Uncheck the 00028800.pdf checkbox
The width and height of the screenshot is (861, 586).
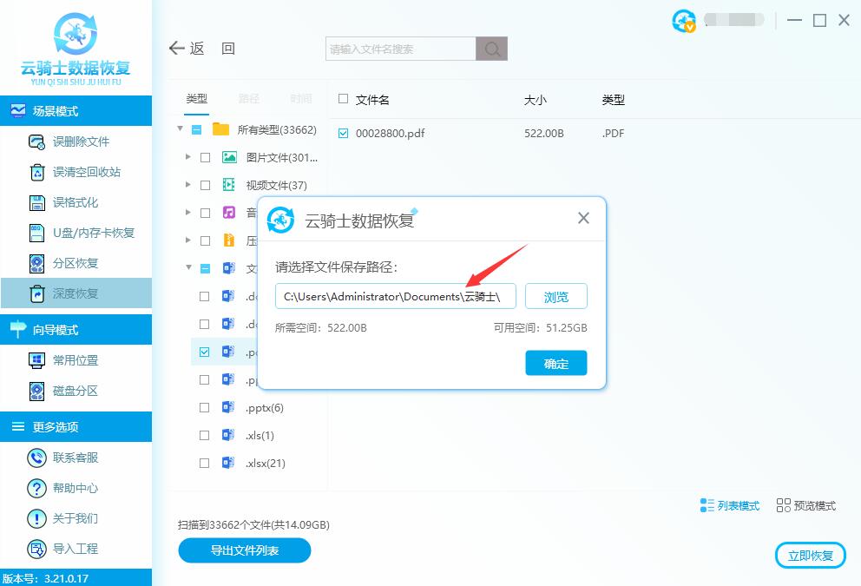[x=343, y=133]
